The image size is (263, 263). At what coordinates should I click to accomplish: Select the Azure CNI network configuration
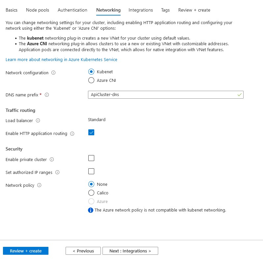pos(91,80)
